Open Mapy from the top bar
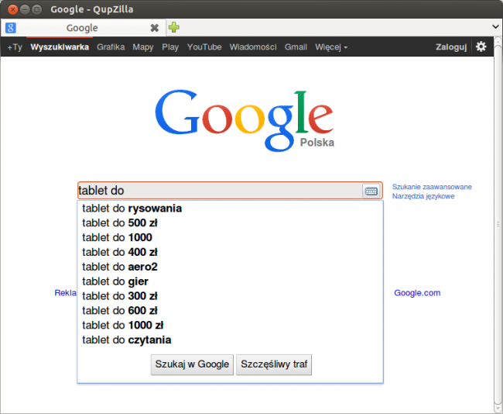503x414 pixels. tap(143, 47)
